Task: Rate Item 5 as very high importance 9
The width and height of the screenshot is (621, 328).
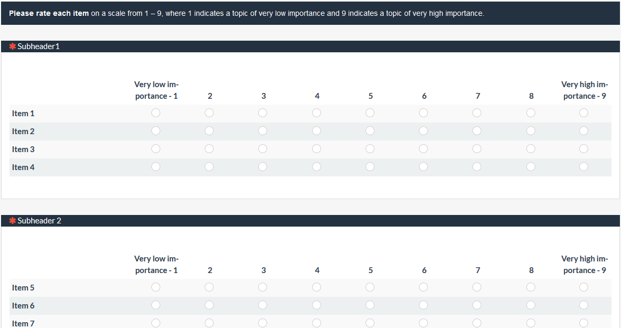Action: click(x=583, y=287)
